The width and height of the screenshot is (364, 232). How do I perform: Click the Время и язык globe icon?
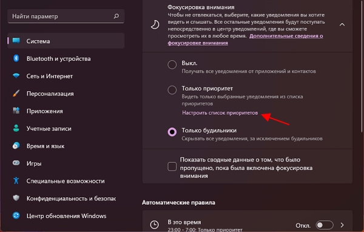click(x=16, y=146)
